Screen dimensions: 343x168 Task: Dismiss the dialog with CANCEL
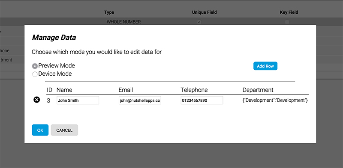64,130
